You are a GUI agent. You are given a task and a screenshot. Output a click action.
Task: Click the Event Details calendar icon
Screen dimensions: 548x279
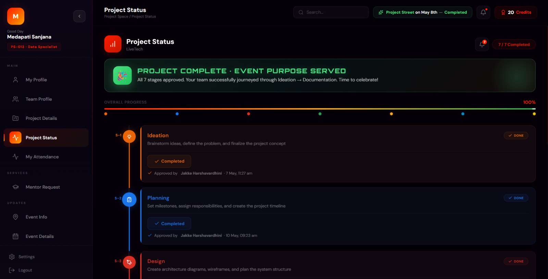pos(15,236)
